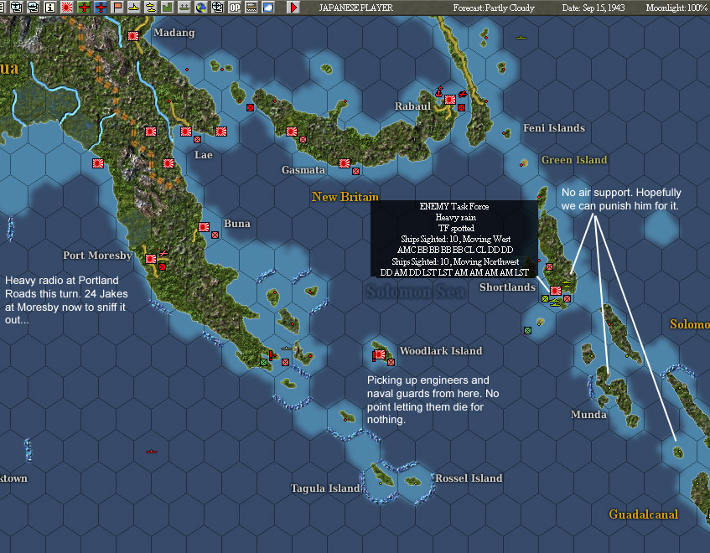Open the single yellow ship list icon
710x553 pixels.
[134, 8]
